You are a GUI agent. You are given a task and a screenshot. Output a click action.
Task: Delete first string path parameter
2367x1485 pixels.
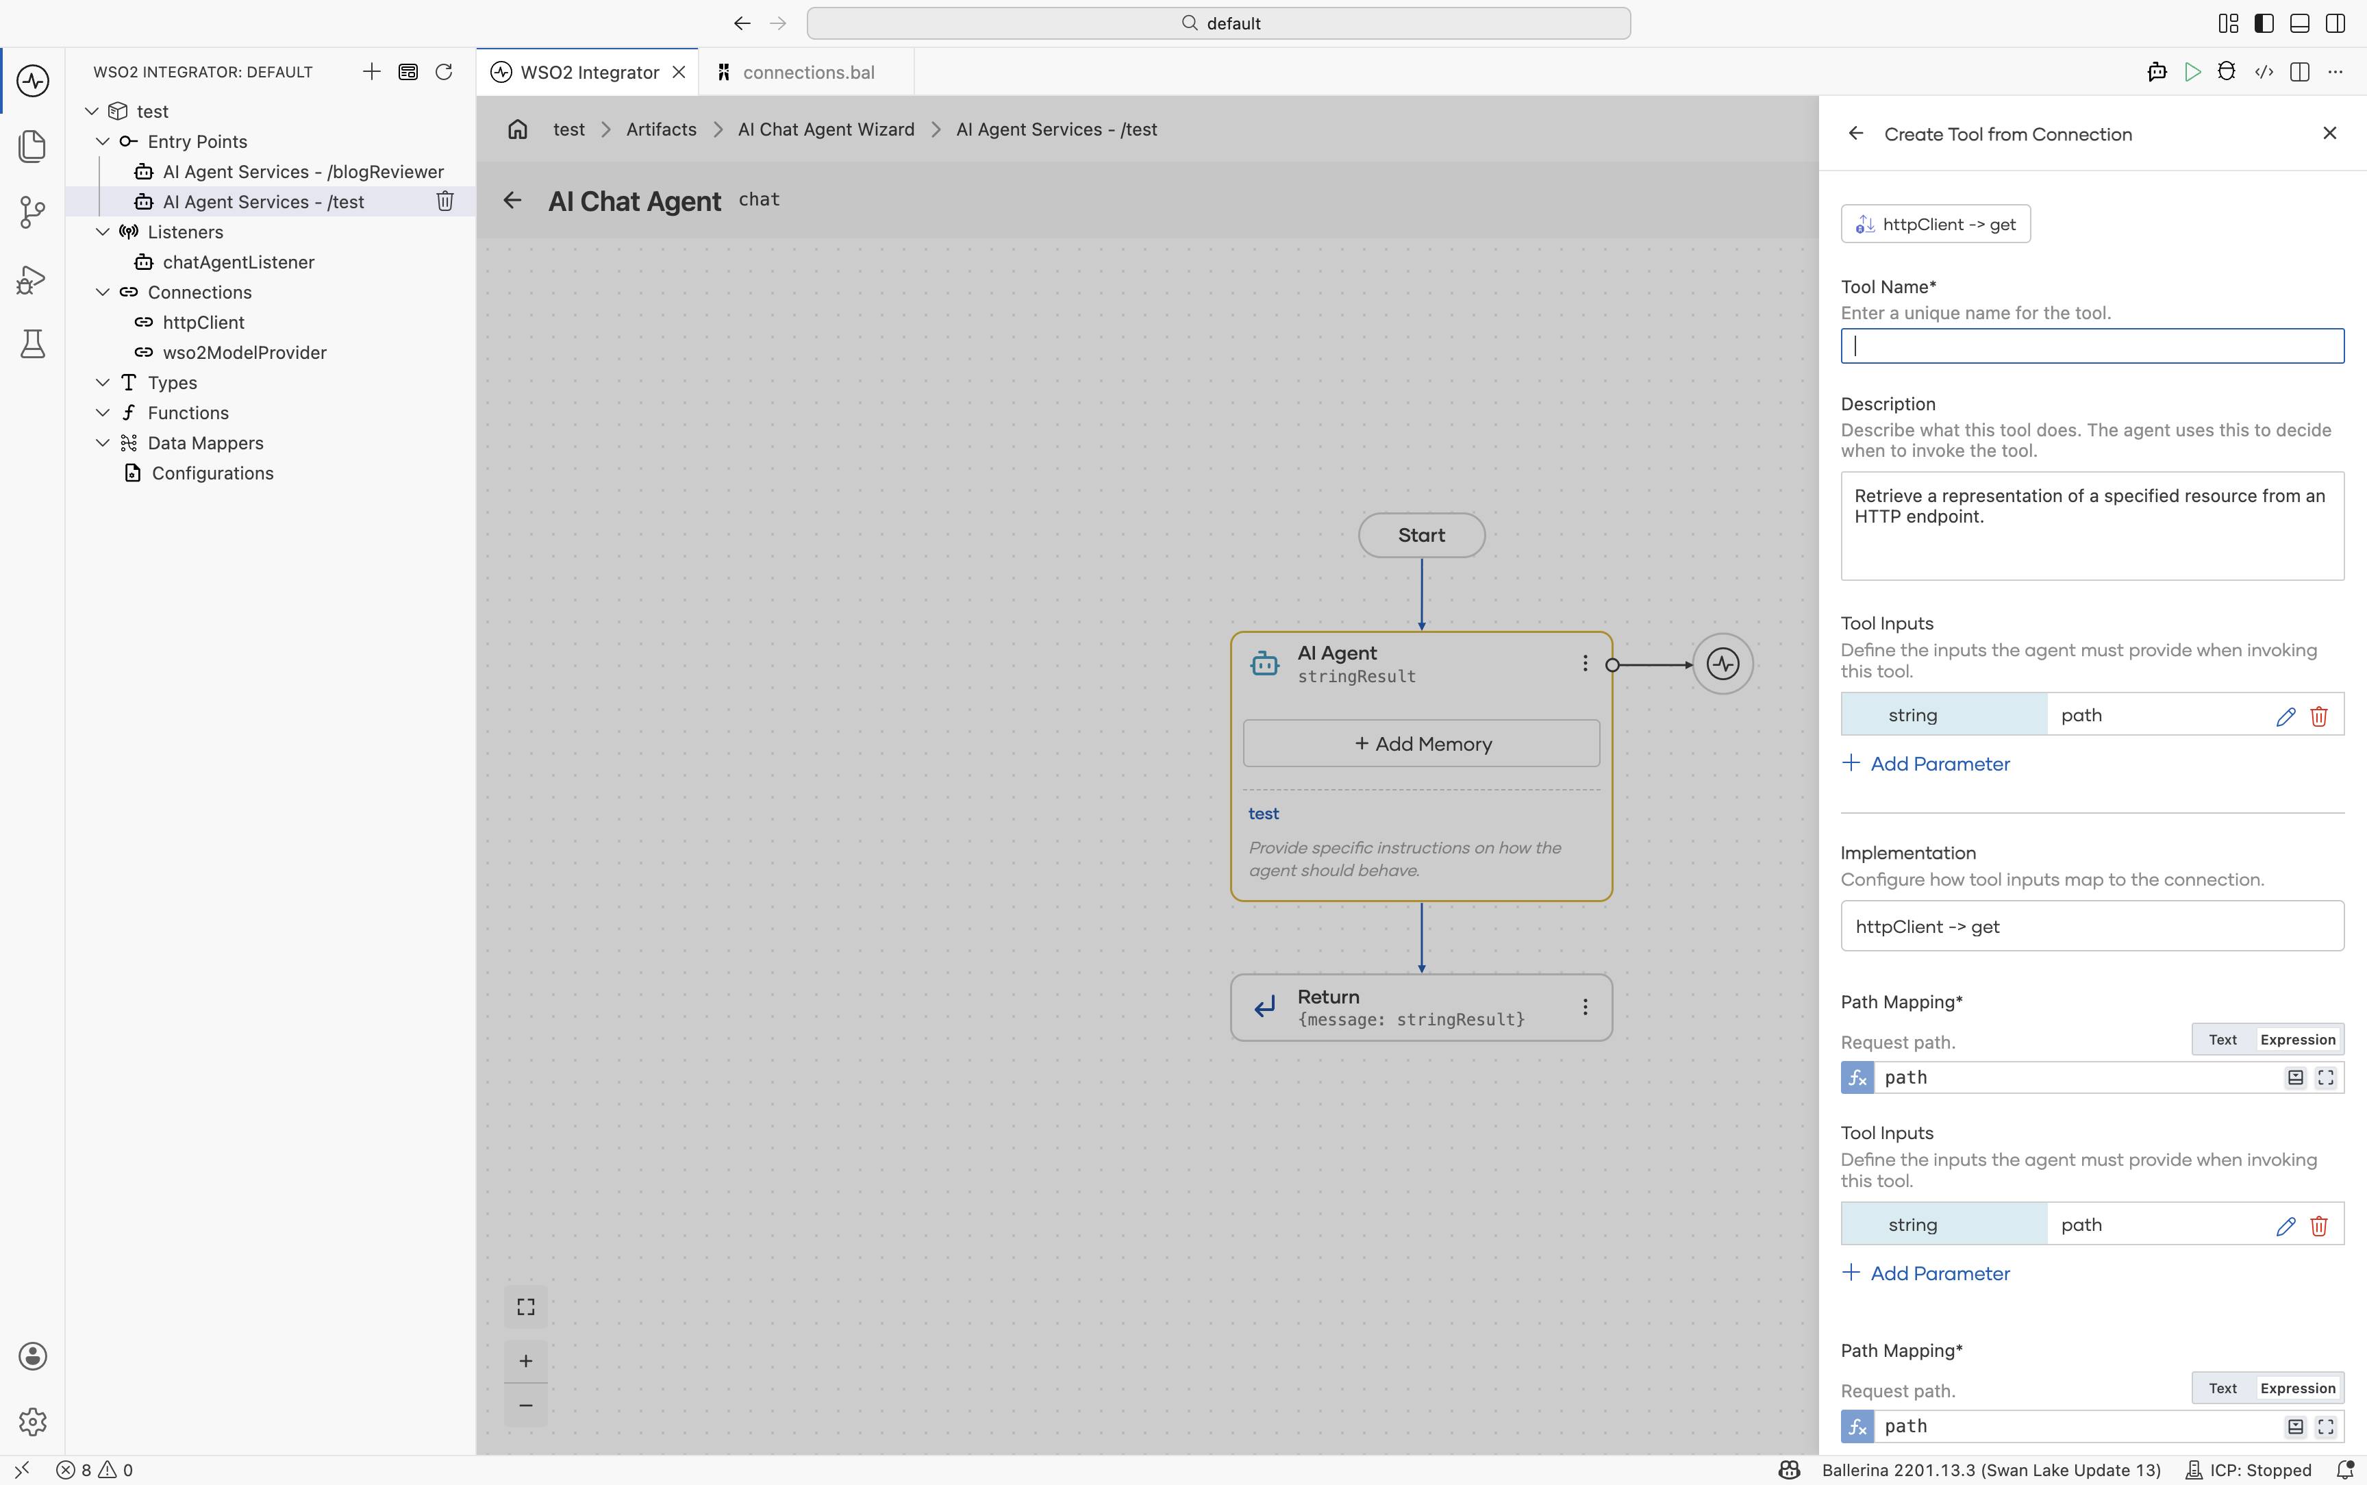pyautogui.click(x=2319, y=717)
